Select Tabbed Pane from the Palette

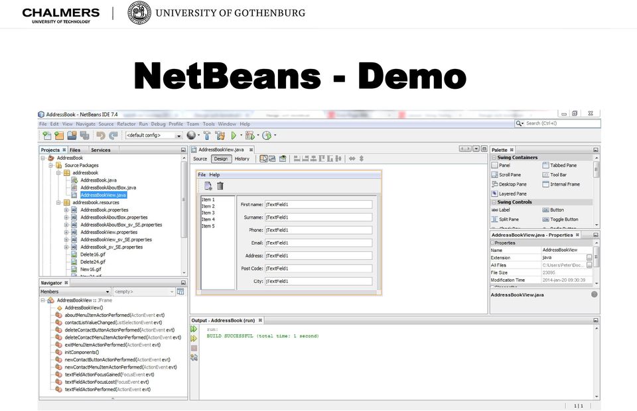(559, 166)
